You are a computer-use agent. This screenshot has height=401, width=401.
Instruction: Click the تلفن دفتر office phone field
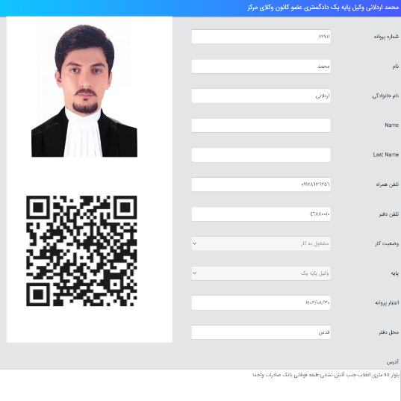pos(261,214)
